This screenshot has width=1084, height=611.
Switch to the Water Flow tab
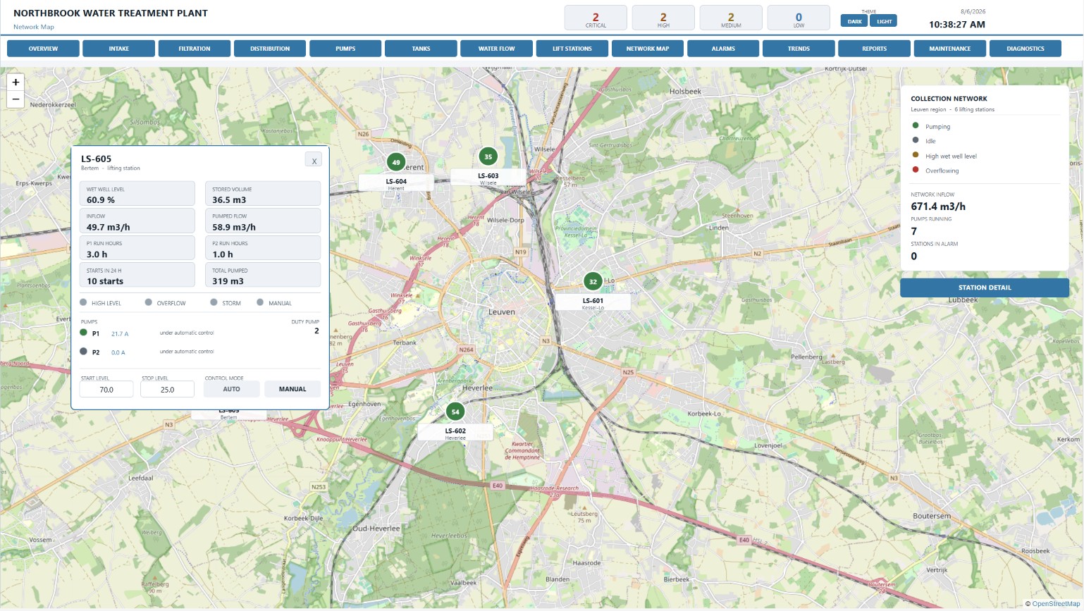point(496,49)
